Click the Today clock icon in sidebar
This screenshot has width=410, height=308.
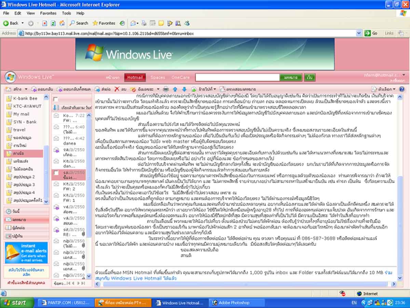click(9, 212)
